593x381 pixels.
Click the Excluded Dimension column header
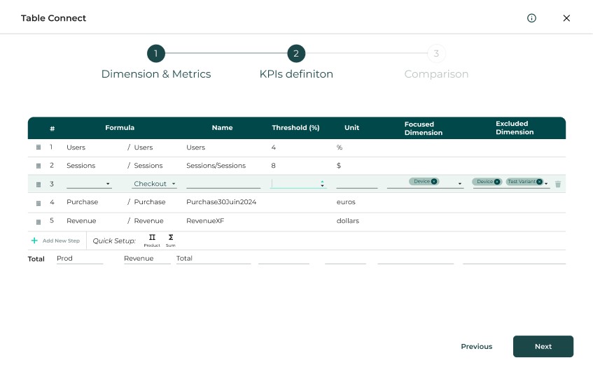pos(515,128)
